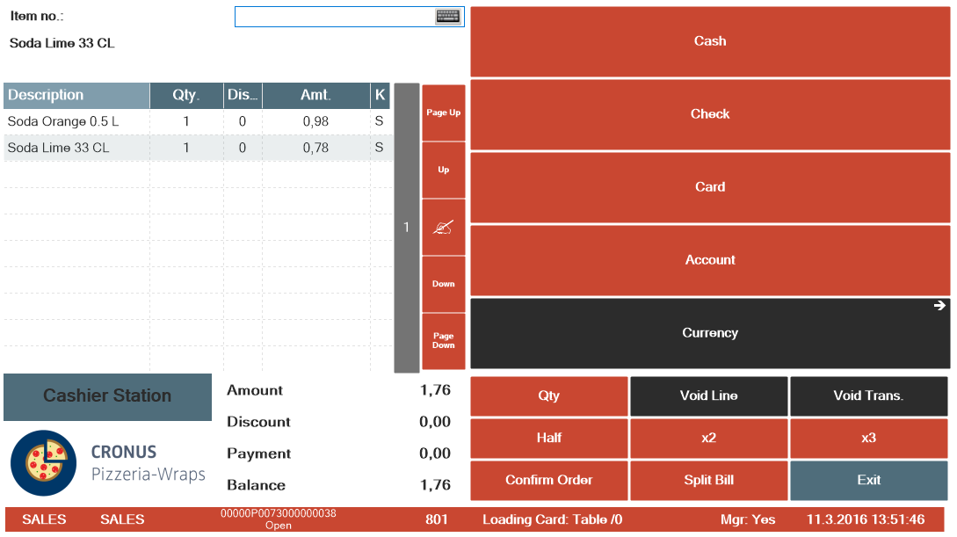Click the Description column header
The height and width of the screenshot is (537, 957).
click(x=76, y=96)
